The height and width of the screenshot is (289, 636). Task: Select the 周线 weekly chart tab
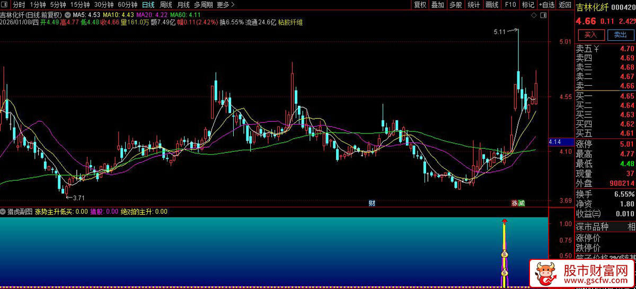click(166, 5)
